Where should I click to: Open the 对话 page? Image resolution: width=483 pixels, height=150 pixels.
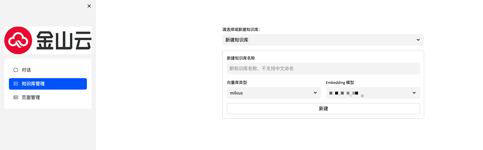26,70
